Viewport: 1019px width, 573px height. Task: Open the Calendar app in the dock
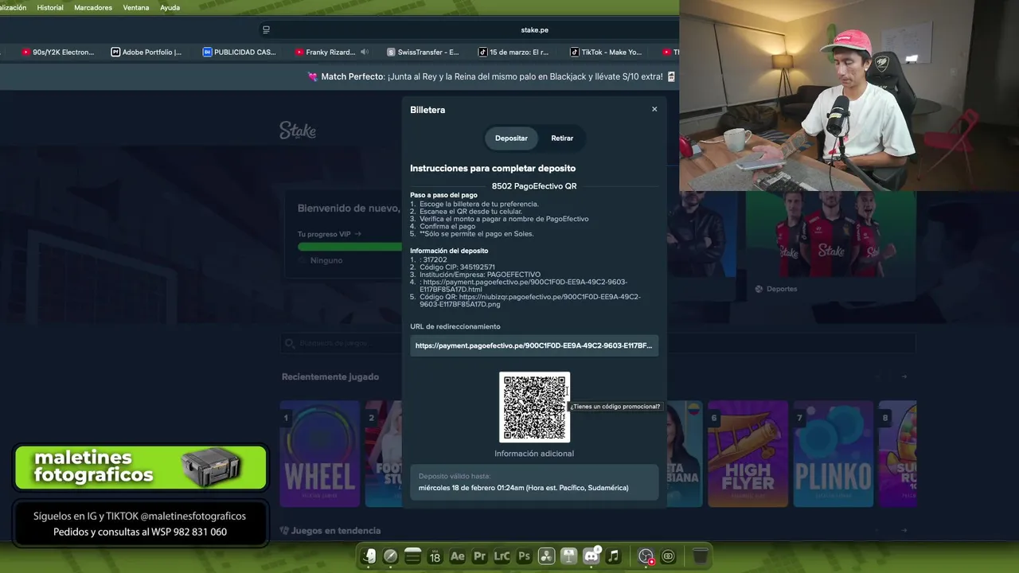[435, 556]
